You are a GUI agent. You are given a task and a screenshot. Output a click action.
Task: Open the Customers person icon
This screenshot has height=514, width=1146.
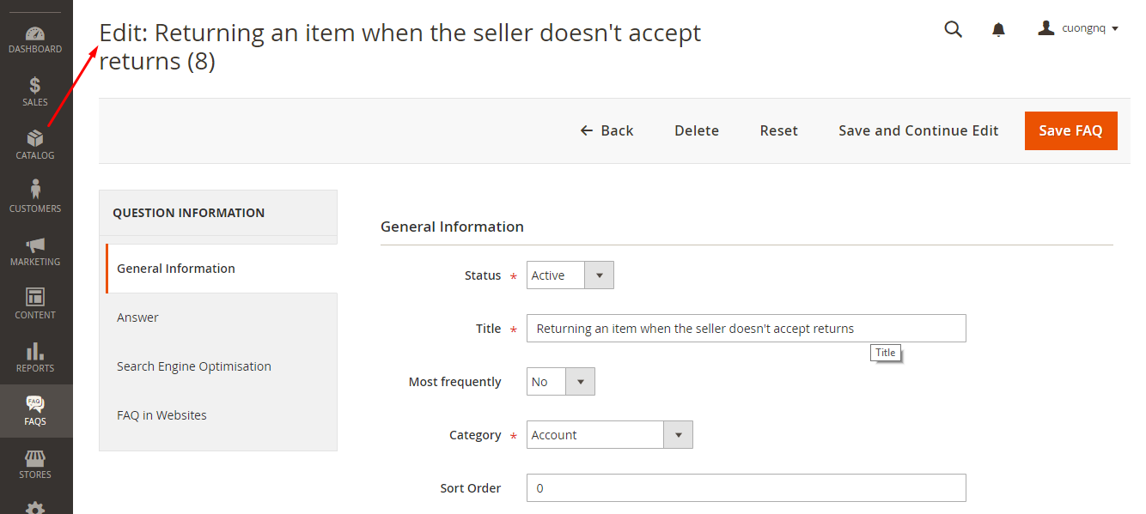[35, 190]
